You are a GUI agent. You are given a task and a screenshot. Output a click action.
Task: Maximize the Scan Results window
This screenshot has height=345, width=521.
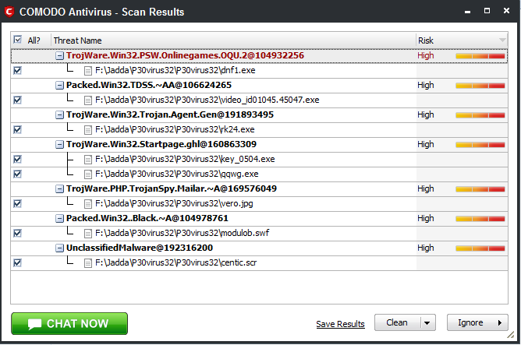tap(487, 11)
